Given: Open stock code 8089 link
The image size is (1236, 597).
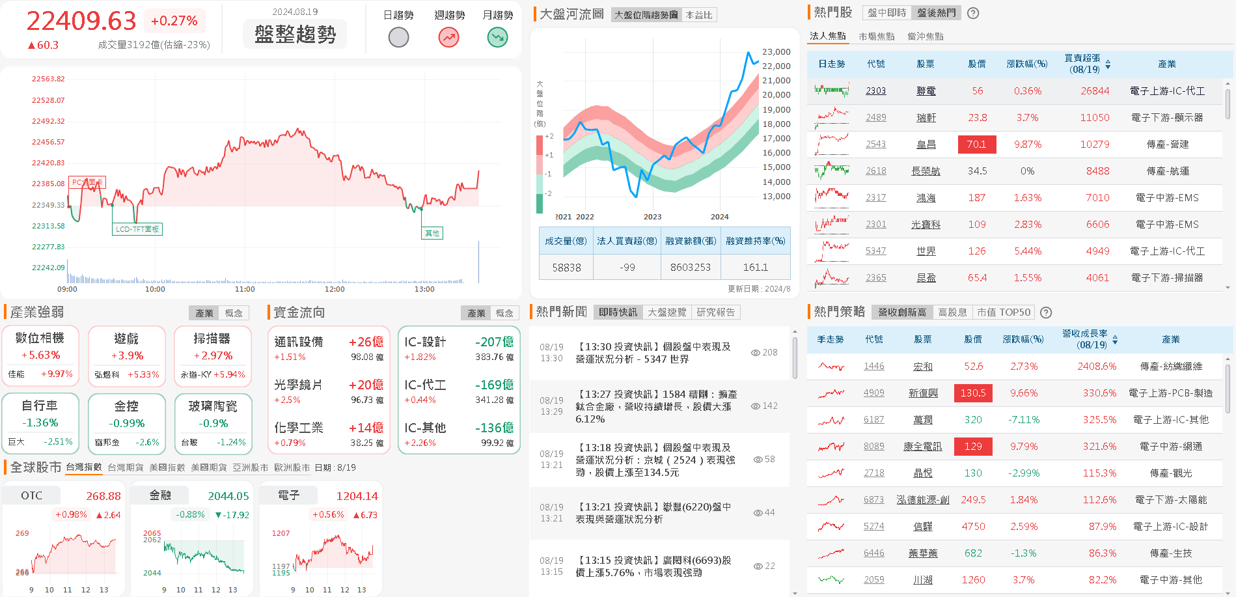Looking at the screenshot, I should pos(873,447).
